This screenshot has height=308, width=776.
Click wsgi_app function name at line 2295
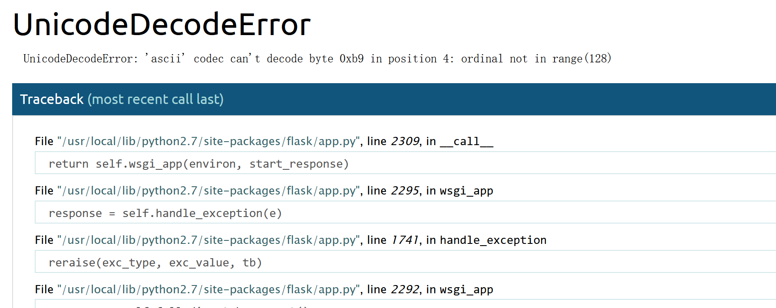tap(466, 191)
